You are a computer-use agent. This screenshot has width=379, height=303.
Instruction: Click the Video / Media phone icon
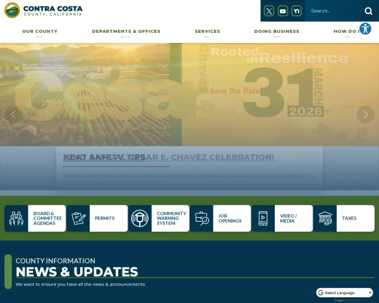tap(263, 218)
